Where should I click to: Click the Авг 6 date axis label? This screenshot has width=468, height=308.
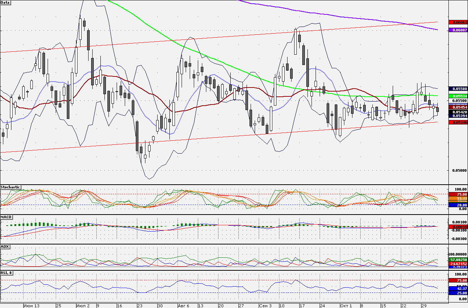183,306
